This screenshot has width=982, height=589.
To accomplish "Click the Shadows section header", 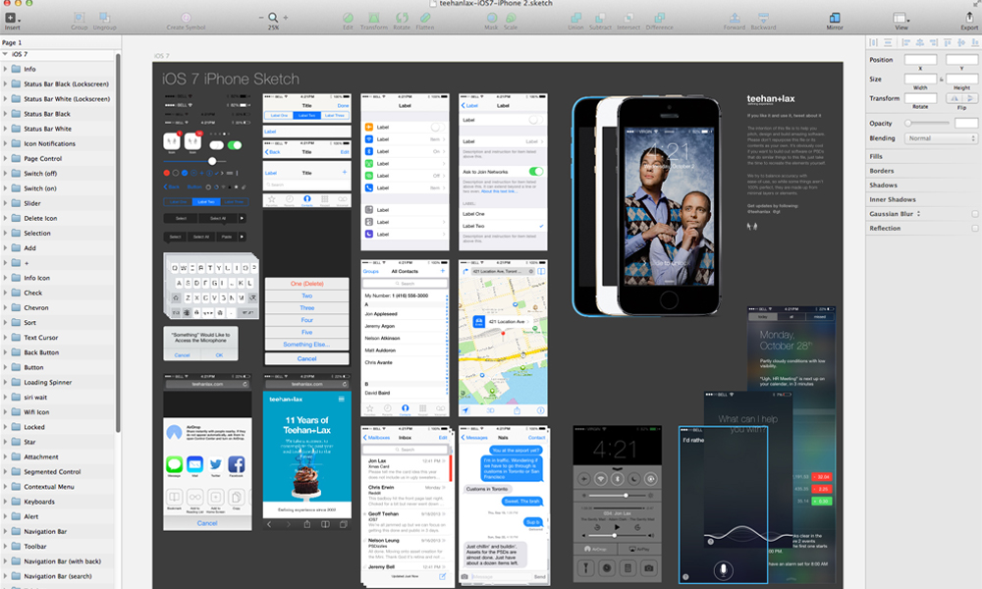I will (883, 186).
